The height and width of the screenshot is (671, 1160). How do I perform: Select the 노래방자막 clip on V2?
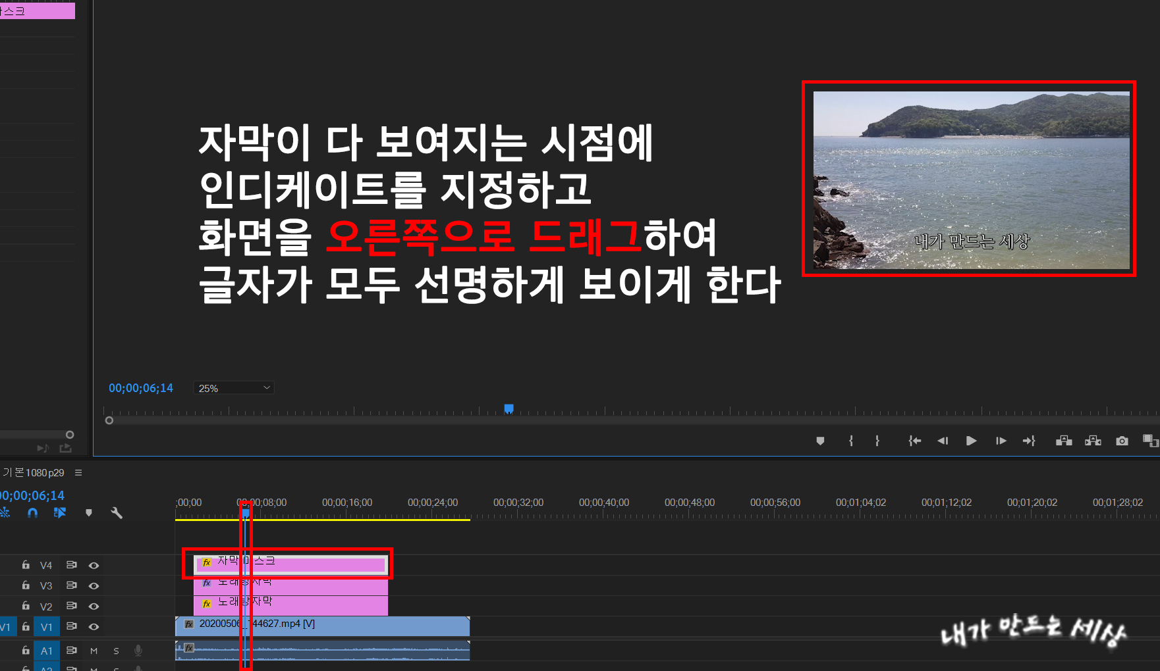click(290, 605)
